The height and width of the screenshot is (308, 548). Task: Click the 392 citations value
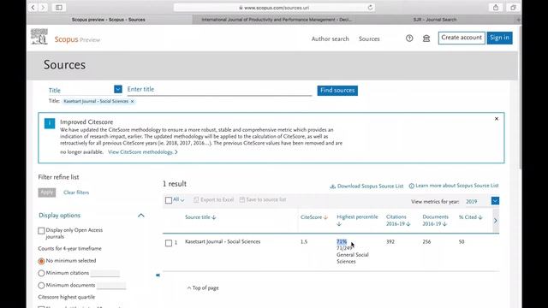pyautogui.click(x=390, y=241)
